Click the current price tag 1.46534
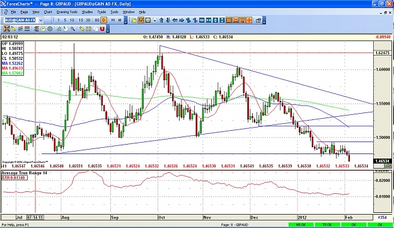The image size is (394, 228). point(383,161)
